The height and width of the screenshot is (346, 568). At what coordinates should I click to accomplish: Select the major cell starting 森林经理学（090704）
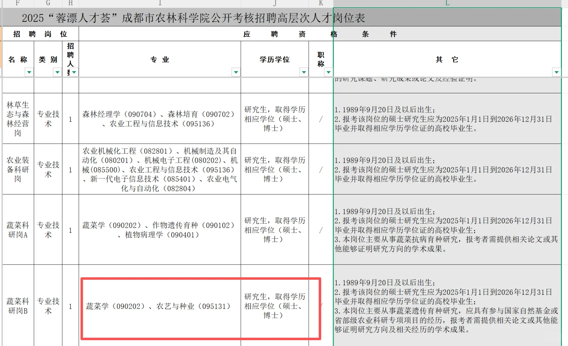[160, 119]
